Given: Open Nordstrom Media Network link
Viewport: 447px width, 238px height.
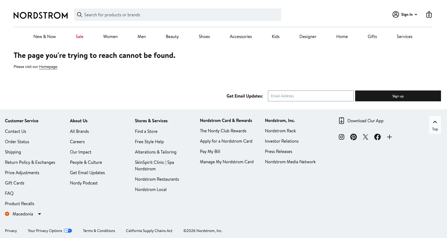Looking at the screenshot, I should pyautogui.click(x=290, y=162).
